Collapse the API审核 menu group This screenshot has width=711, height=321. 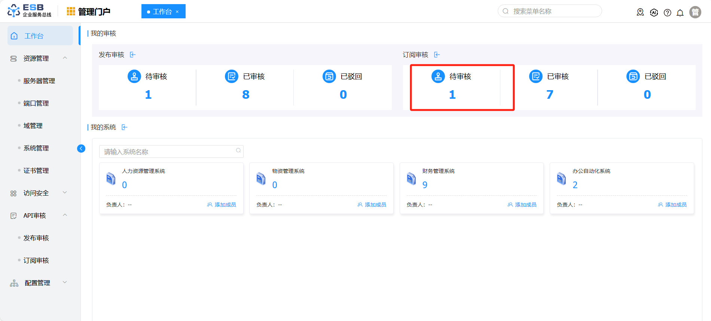coord(65,215)
